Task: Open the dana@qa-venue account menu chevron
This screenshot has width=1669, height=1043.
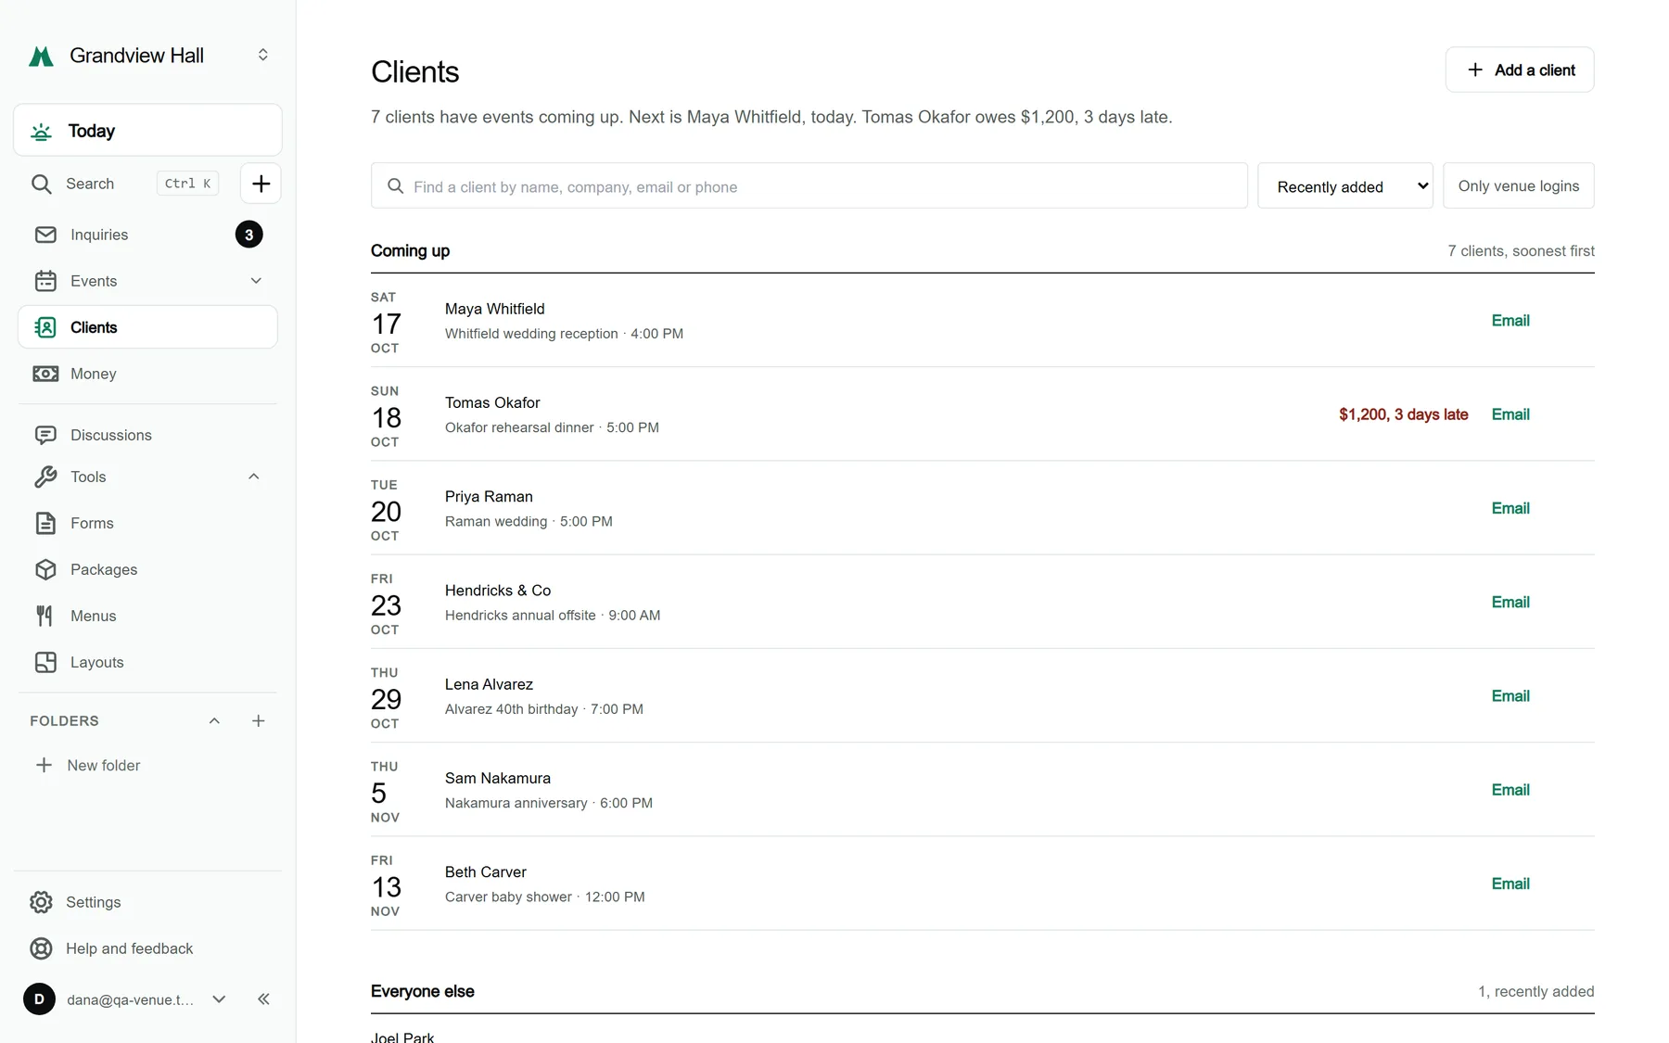Action: tap(219, 999)
